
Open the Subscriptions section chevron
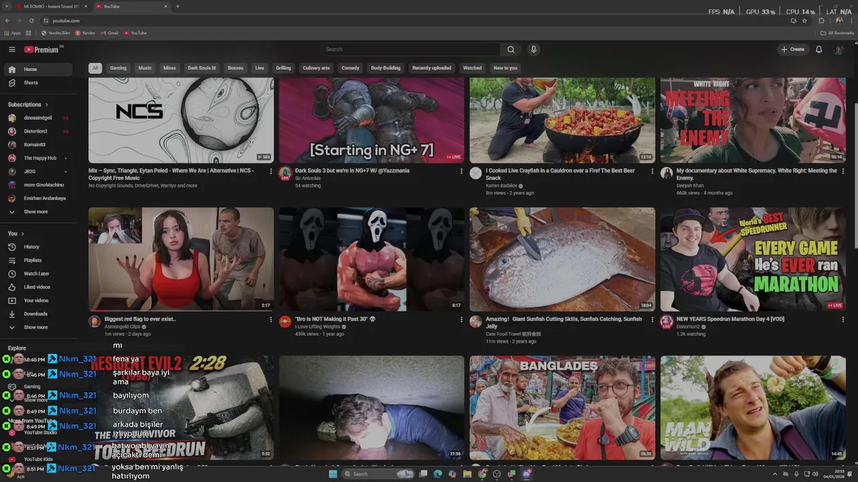[x=46, y=105]
